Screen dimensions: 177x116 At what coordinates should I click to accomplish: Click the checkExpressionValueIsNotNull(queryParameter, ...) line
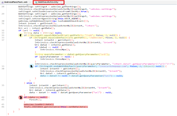point(105,64)
